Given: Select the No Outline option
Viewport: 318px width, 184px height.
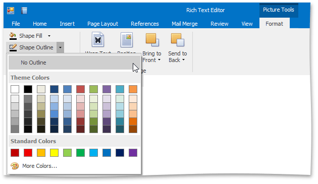Looking at the screenshot, I should (x=74, y=63).
